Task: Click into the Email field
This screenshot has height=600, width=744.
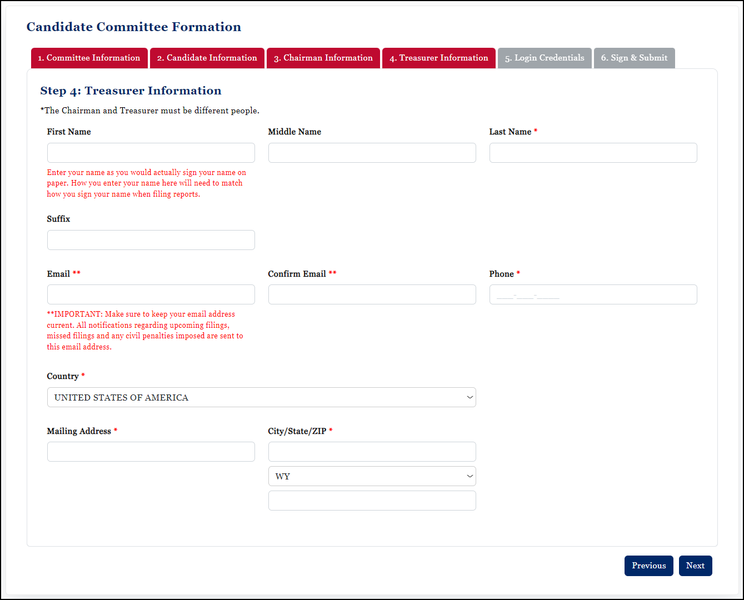Action: [x=151, y=294]
